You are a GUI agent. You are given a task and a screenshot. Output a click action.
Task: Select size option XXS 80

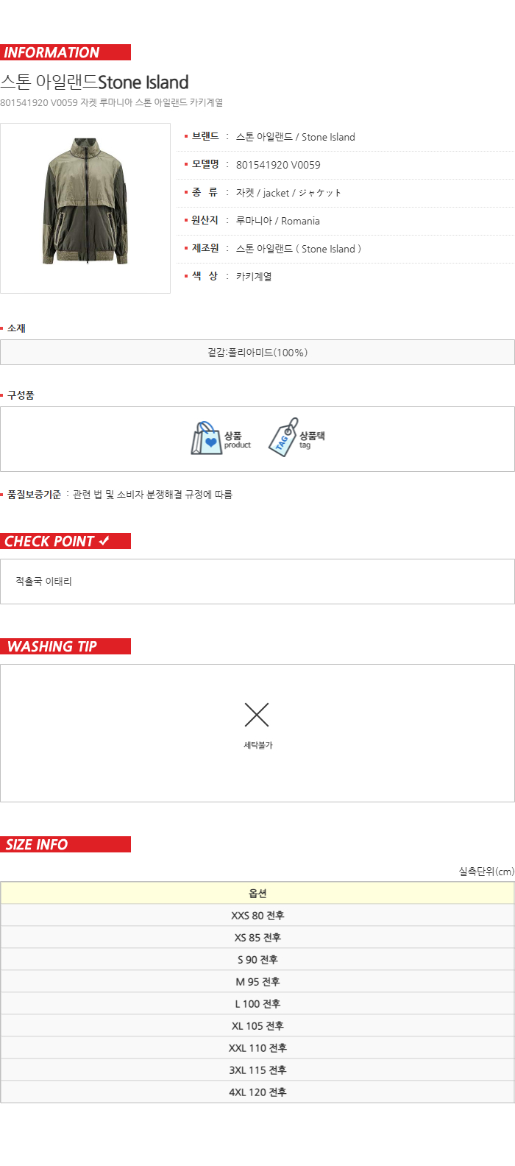click(x=257, y=915)
